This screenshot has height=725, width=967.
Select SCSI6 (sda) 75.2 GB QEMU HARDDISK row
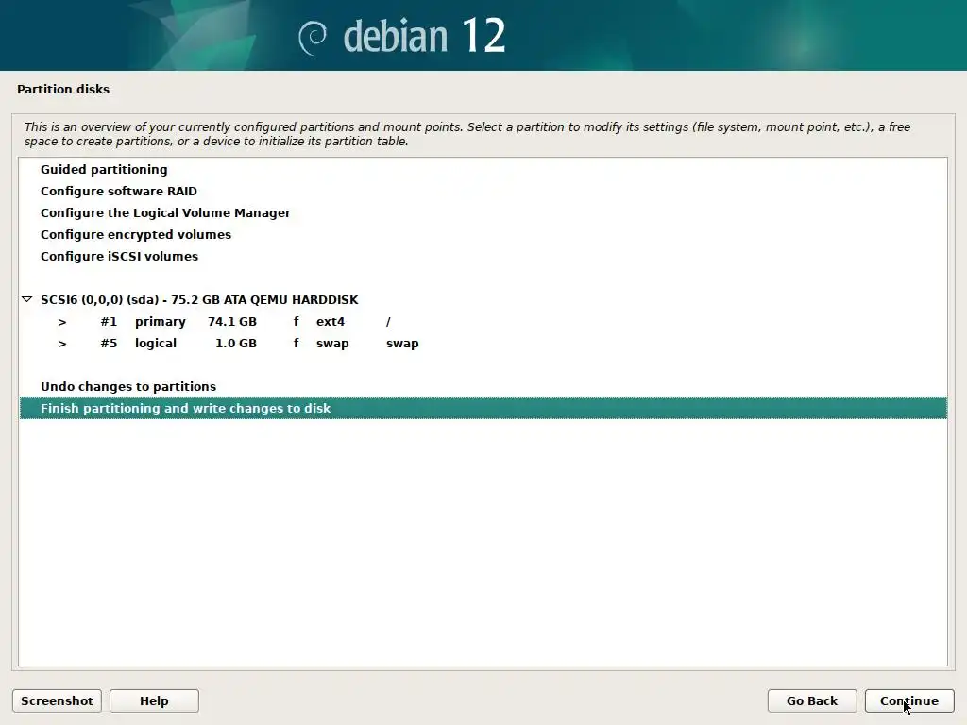tap(483, 299)
